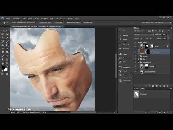Open the Farbfelder swatches panel
This screenshot has height=130, width=173.
124,58
